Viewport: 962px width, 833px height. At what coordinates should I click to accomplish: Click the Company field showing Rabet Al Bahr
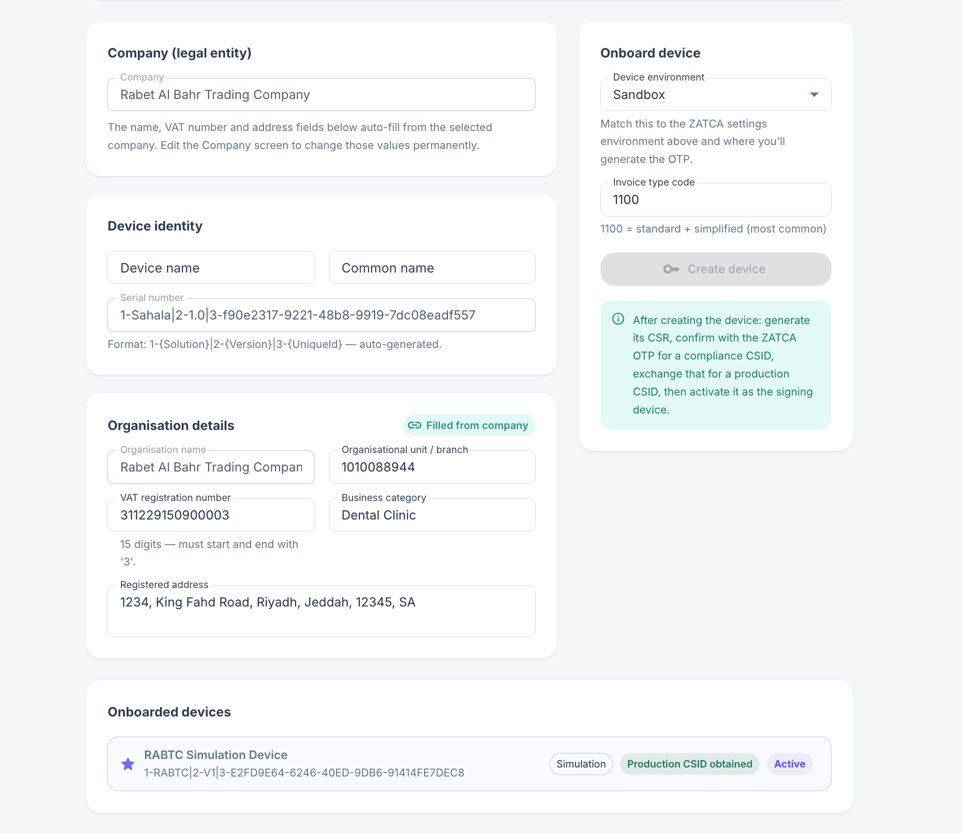coord(321,94)
